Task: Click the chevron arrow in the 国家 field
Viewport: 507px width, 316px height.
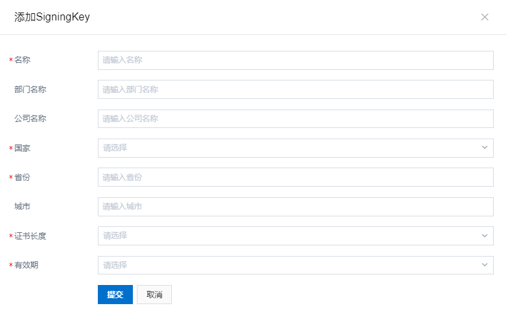Action: (x=485, y=148)
